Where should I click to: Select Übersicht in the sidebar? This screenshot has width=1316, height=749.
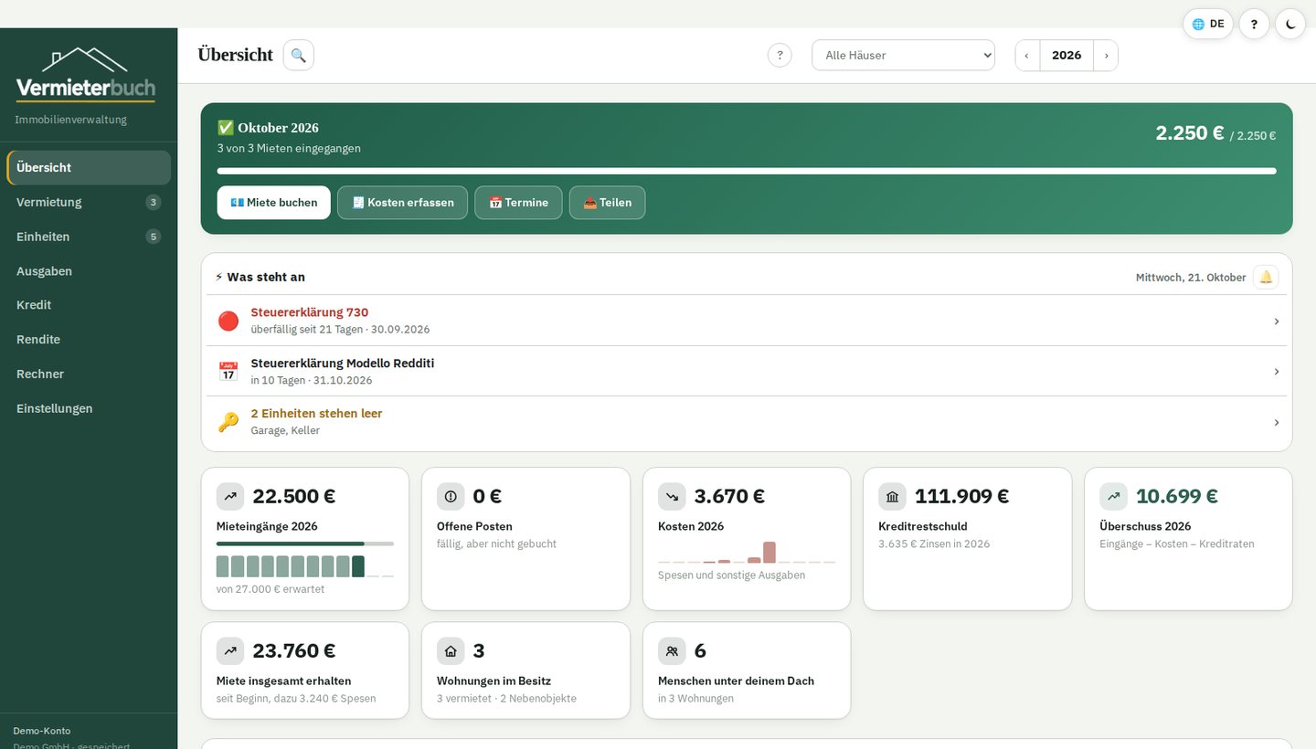point(89,167)
